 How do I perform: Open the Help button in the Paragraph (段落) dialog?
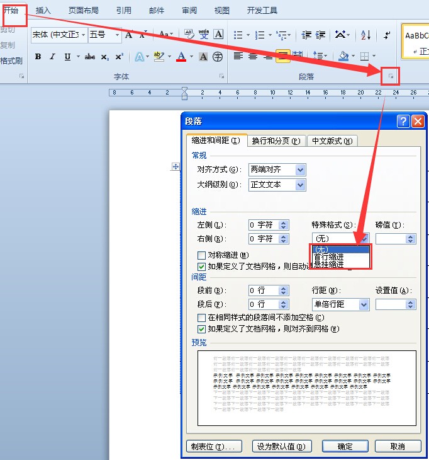click(403, 121)
